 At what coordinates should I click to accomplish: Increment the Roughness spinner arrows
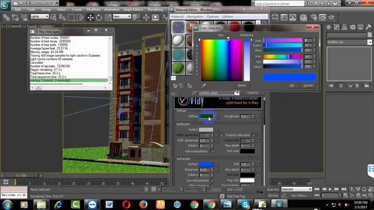253,117
